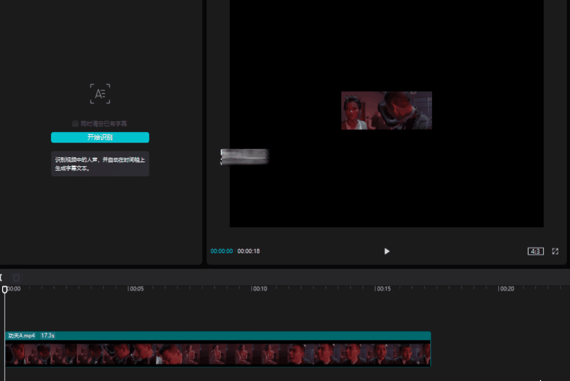Viewport: 570px width, 381px height.
Task: Click the 00:15 mark on timeline ruler
Action: pyautogui.click(x=383, y=289)
